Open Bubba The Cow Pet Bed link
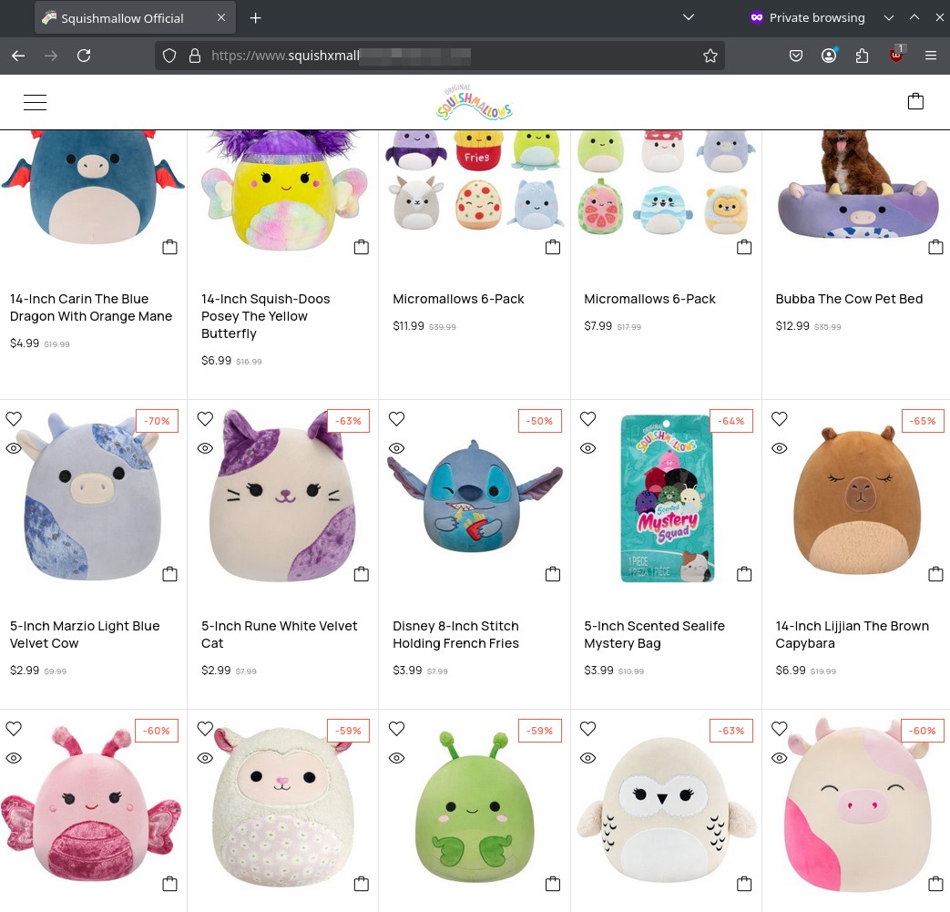Screen dimensions: 950x912 849,299
